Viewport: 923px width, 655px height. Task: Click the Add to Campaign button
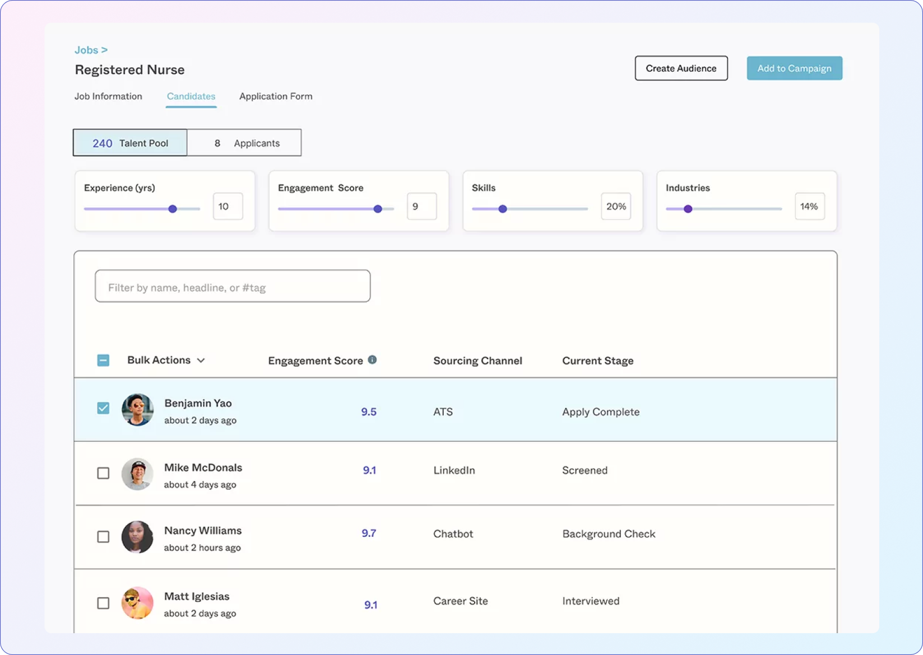coord(794,68)
